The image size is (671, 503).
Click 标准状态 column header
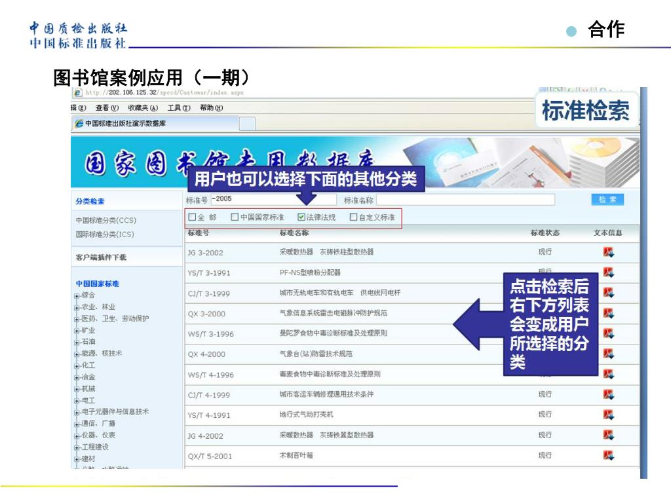pyautogui.click(x=545, y=233)
